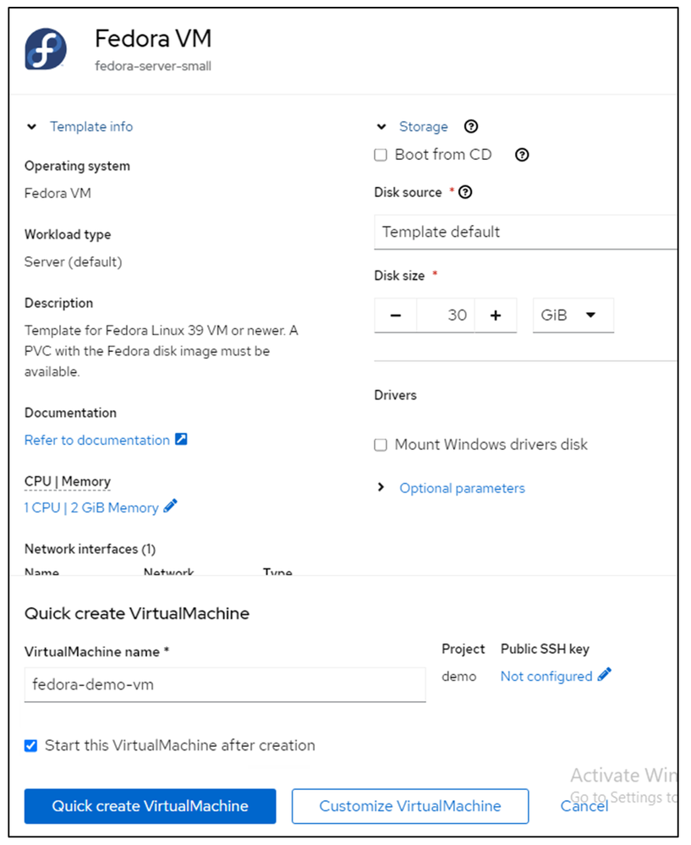Increase disk size with plus button
Screen dimensions: 691x845
pos(496,316)
